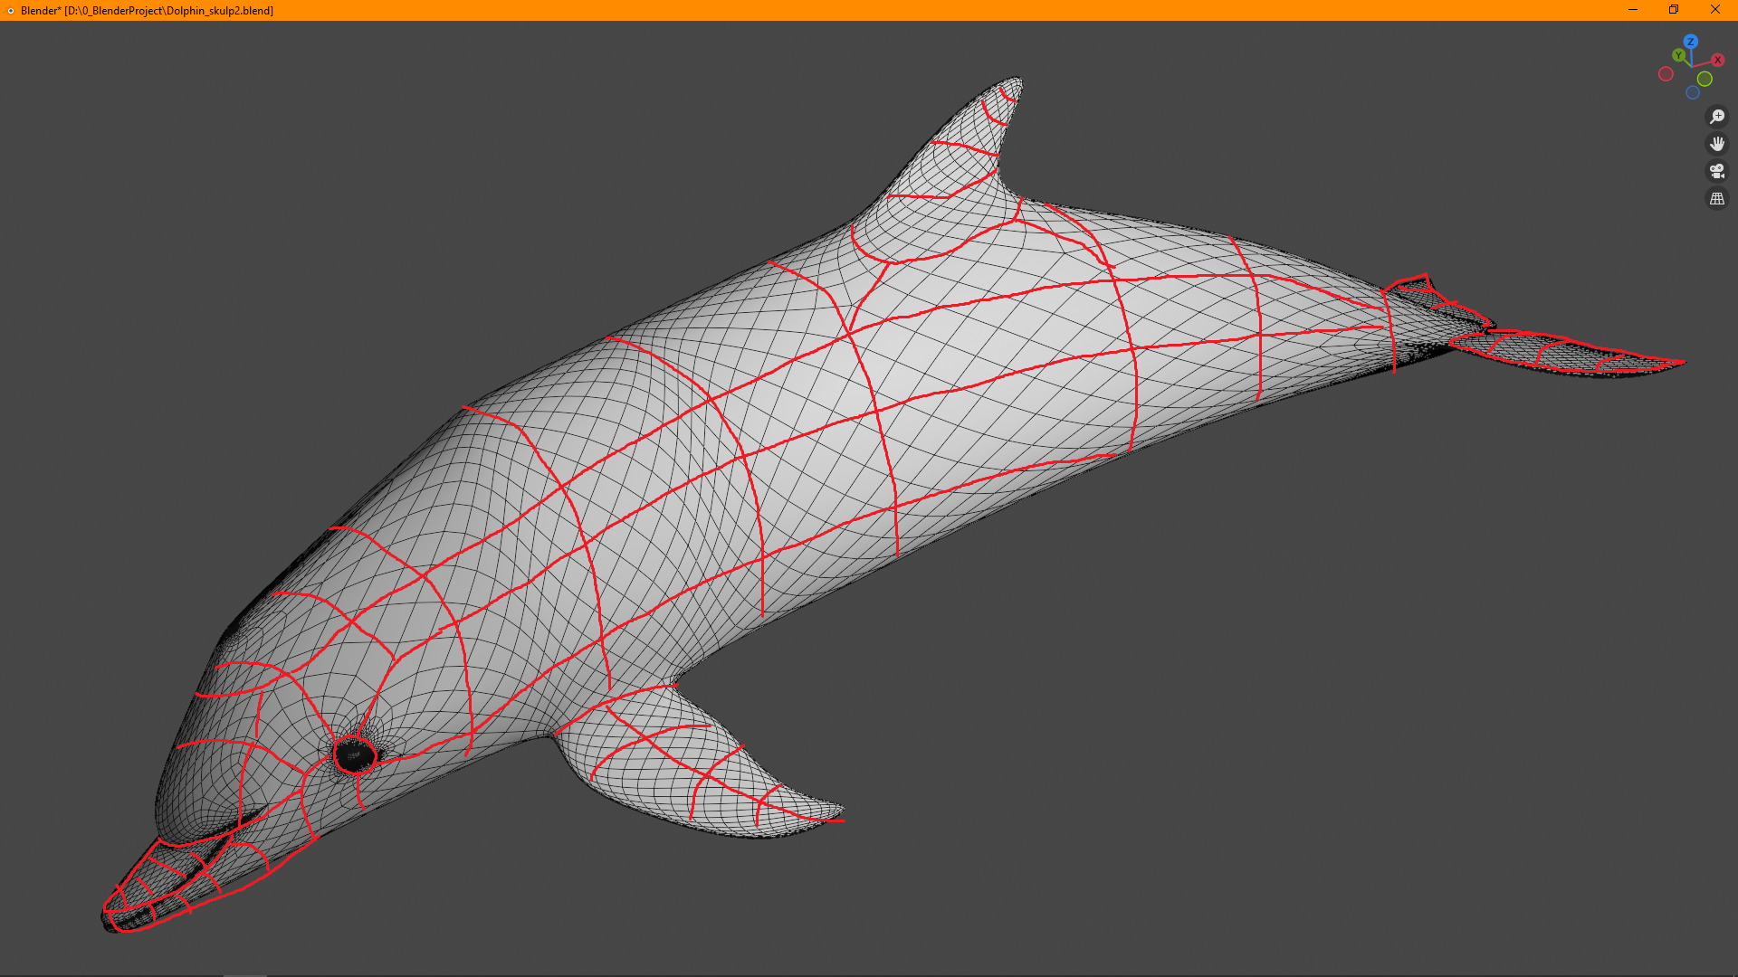Image resolution: width=1738 pixels, height=977 pixels.
Task: Click the Zoom magnifier viewport icon
Action: coord(1716,117)
